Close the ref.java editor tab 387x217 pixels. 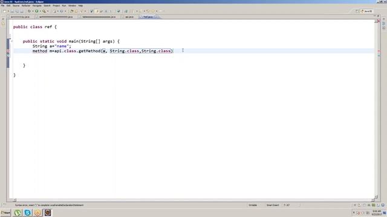pos(155,17)
